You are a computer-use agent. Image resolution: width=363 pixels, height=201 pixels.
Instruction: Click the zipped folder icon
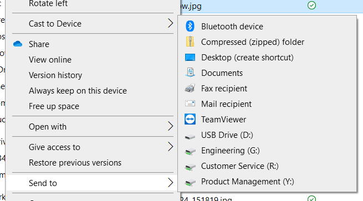190,42
